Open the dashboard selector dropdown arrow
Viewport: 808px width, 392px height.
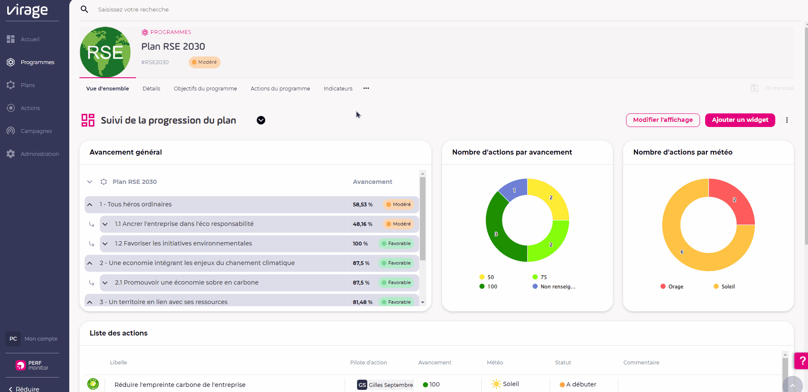point(261,120)
